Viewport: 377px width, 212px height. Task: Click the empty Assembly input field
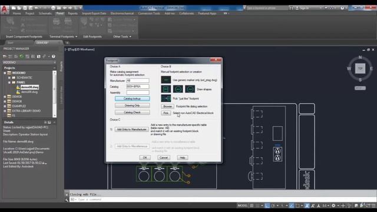[x=138, y=92]
